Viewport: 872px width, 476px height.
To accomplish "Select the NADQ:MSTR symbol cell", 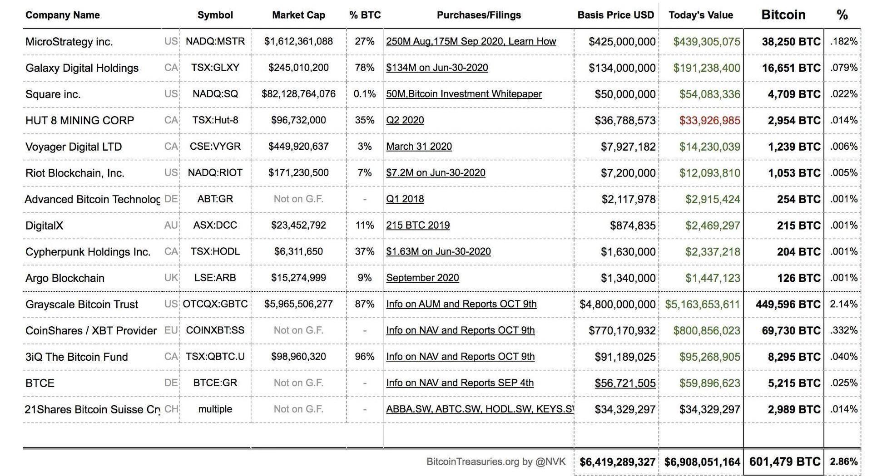I will (215, 41).
